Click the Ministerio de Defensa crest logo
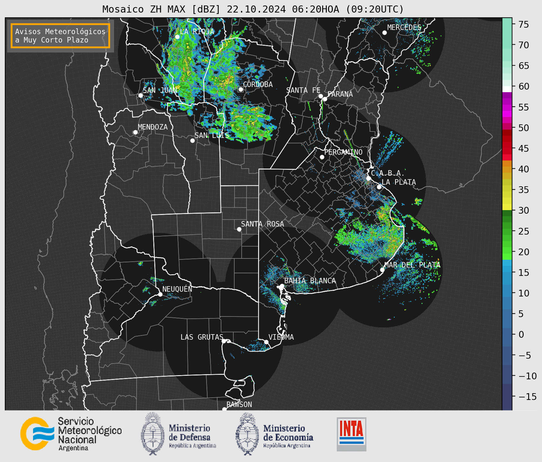Image resolution: width=542 pixels, height=462 pixels. (152, 434)
